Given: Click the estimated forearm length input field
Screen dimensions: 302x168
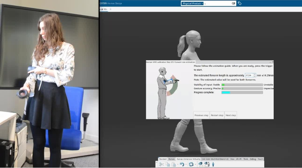Looking at the screenshot, I should point(248,75).
